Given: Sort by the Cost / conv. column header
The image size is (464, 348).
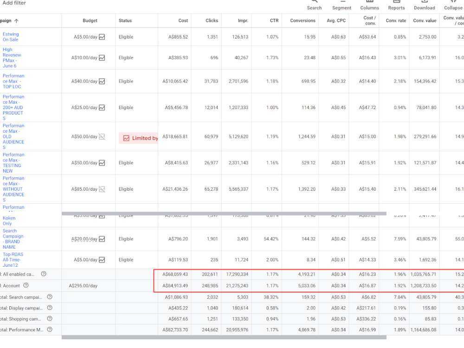Looking at the screenshot, I should coord(370,20).
